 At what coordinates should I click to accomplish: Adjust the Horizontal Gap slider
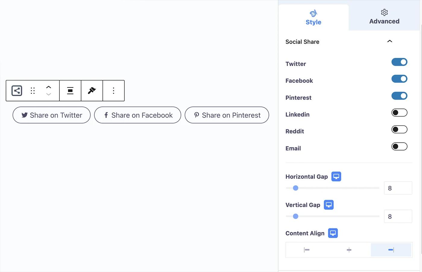coord(295,188)
